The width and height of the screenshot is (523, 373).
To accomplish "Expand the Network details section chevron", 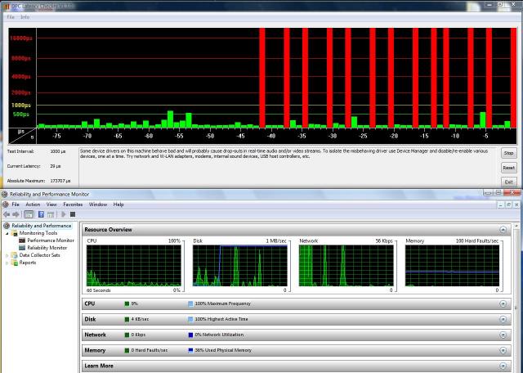I will (503, 335).
